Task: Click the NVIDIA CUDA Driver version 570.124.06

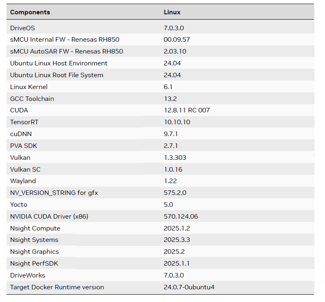Action: click(x=181, y=217)
